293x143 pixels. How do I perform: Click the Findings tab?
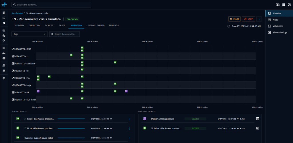pos(114,25)
